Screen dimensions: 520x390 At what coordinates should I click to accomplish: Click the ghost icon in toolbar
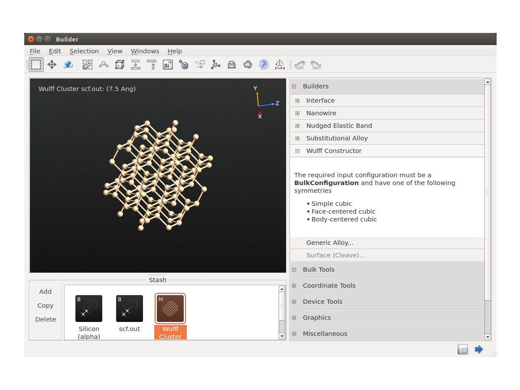[232, 65]
